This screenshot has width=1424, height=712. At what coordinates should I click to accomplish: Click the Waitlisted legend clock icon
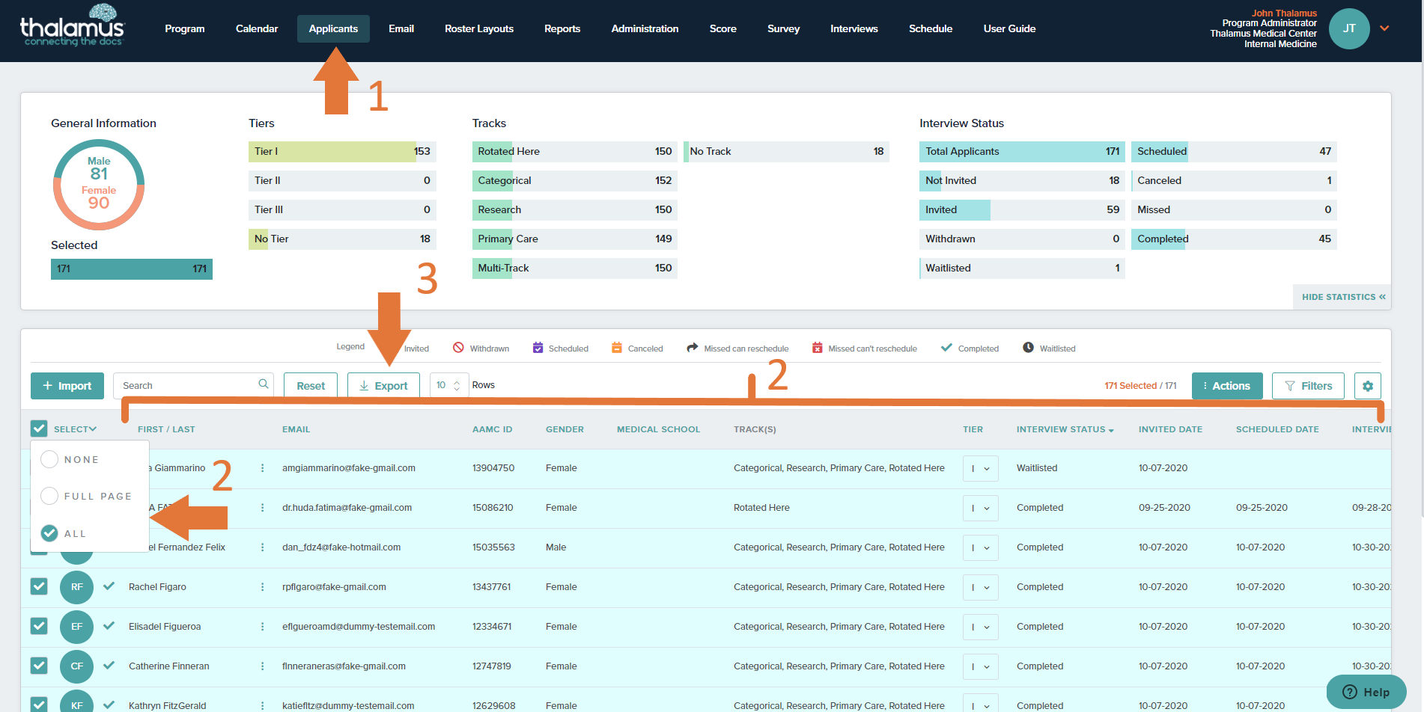coord(1029,348)
